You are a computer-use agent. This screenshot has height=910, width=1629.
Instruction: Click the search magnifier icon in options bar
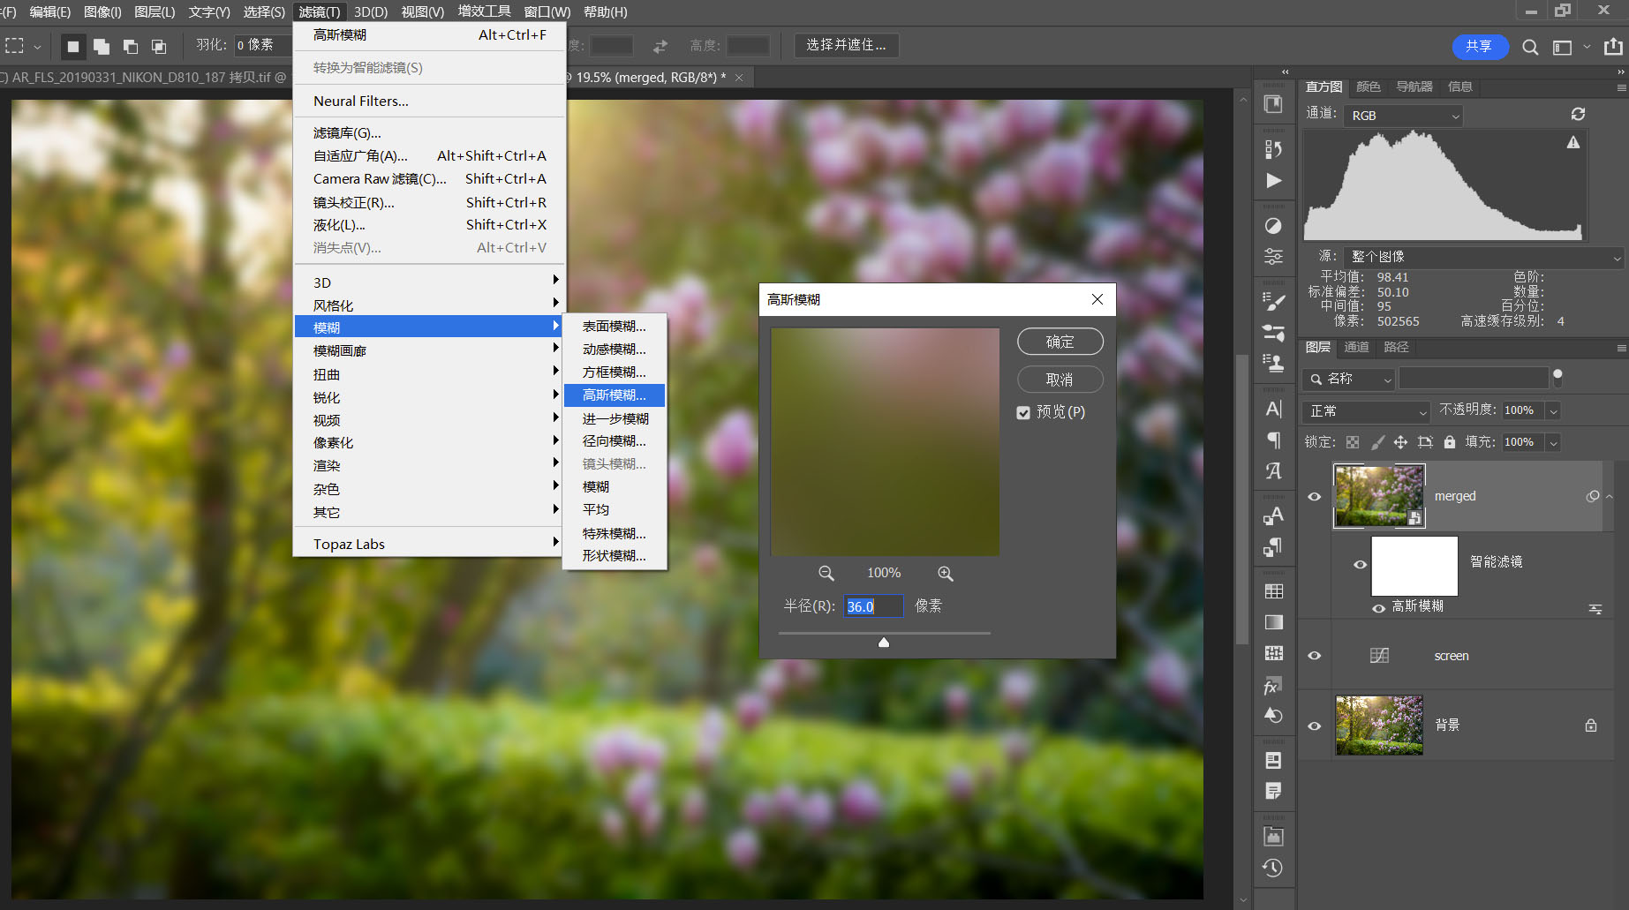coord(1530,48)
